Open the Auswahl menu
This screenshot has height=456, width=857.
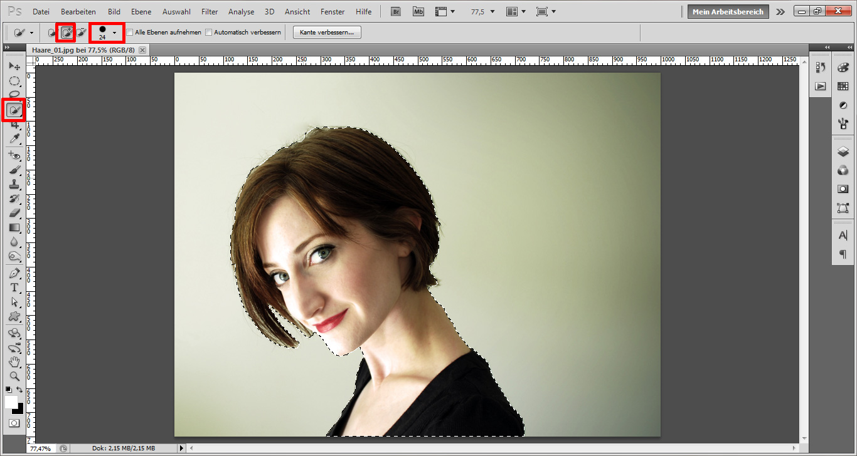[x=176, y=11]
